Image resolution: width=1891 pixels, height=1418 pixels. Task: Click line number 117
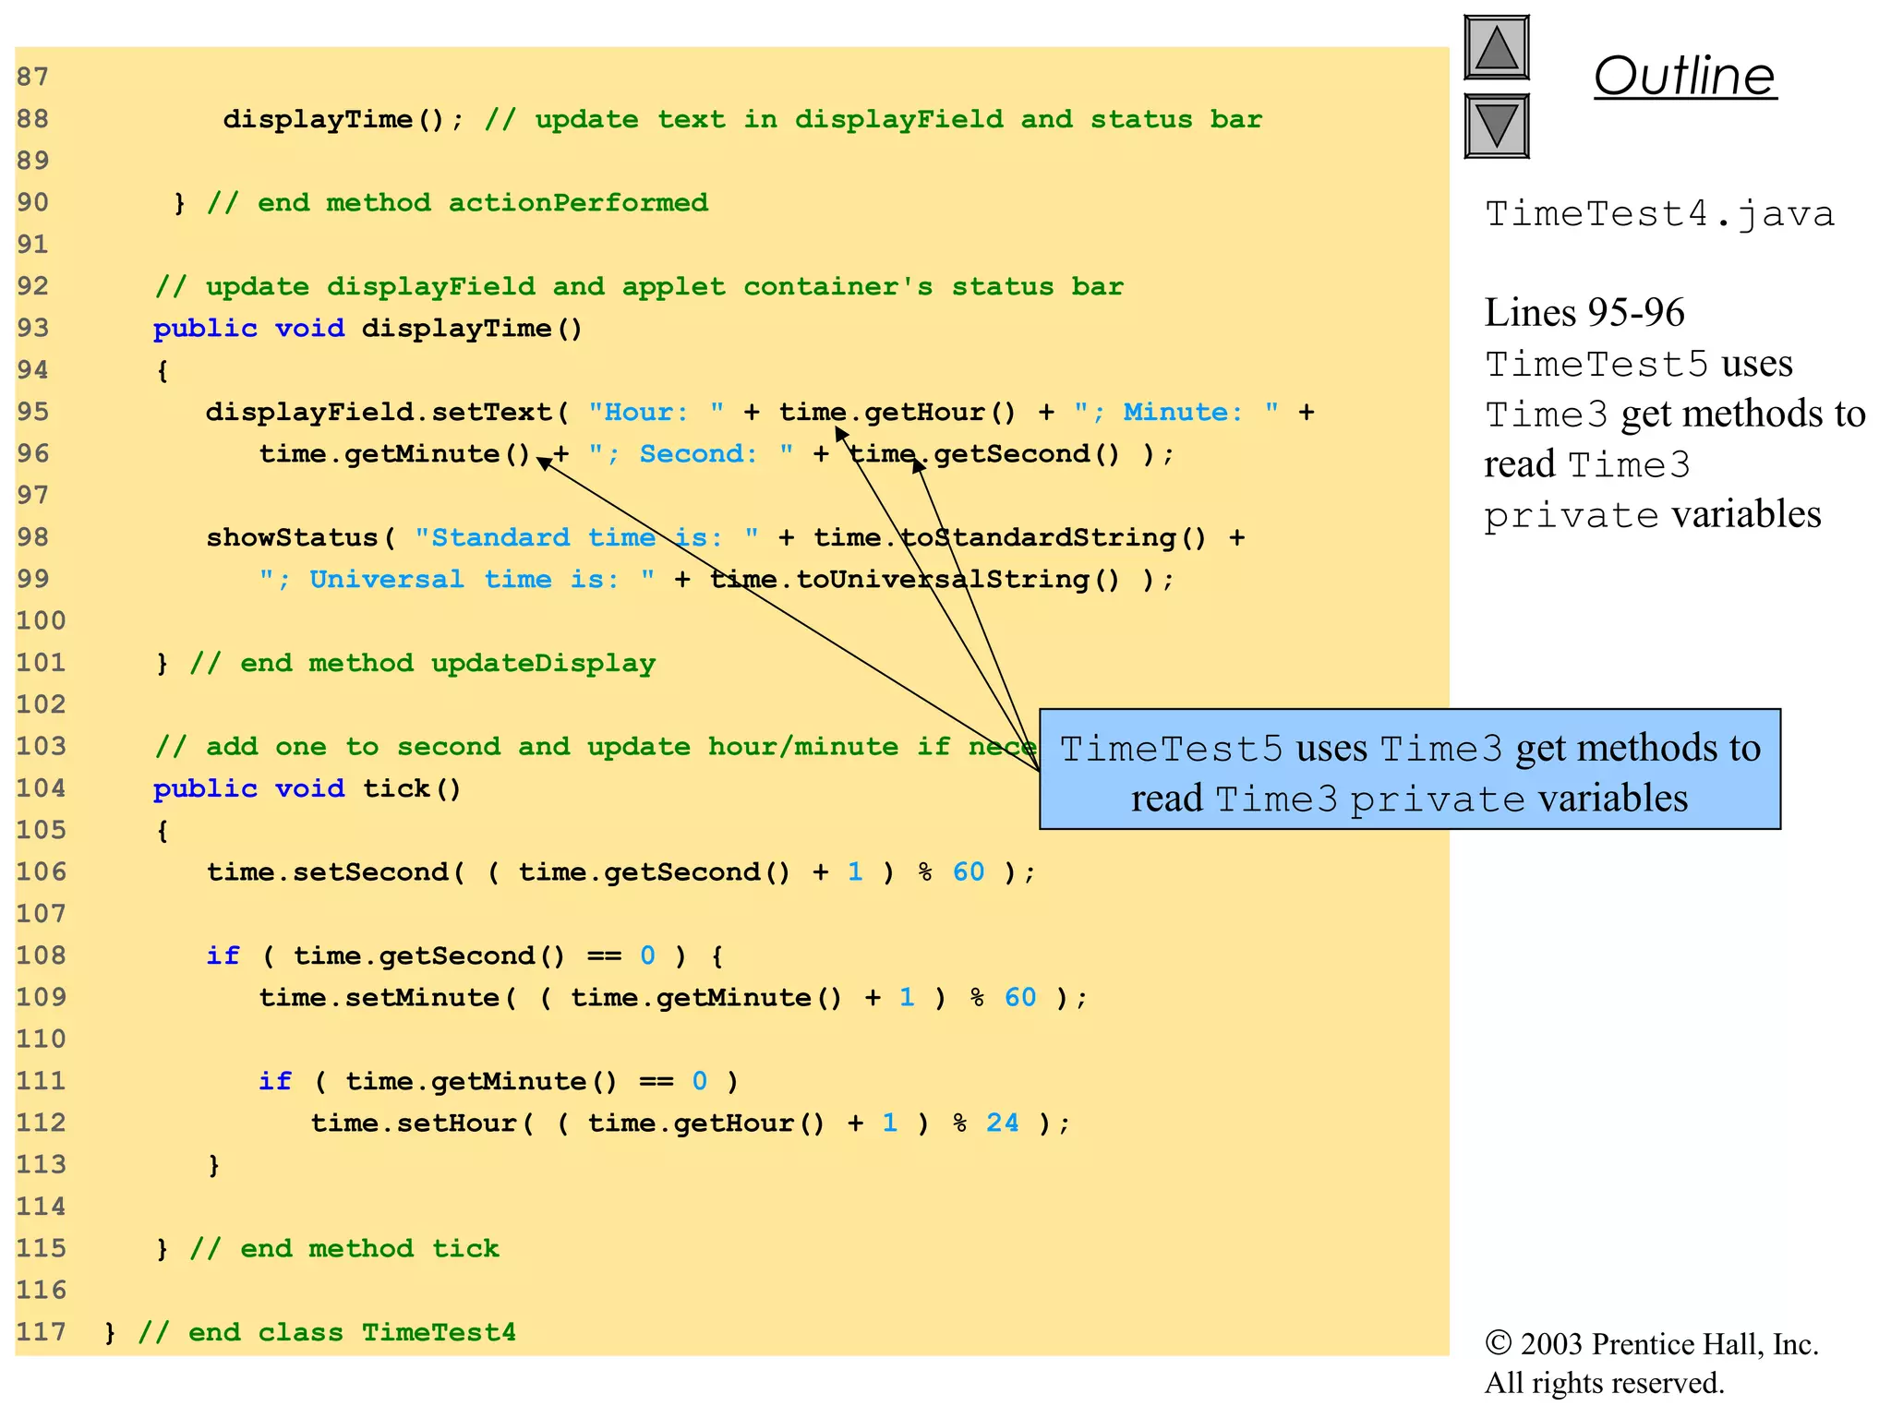(41, 1332)
